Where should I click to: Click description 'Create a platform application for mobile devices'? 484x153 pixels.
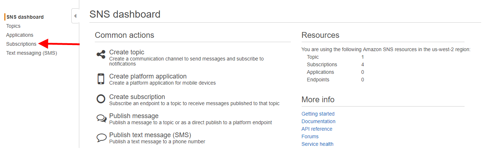click(163, 83)
